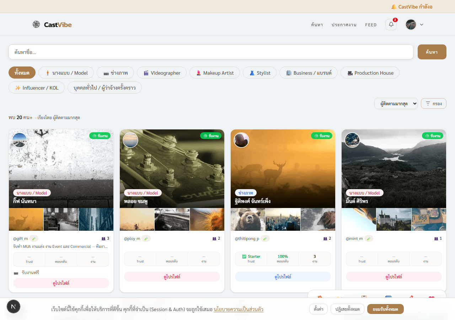Click the followers icon on @gift_m's card

click(x=103, y=239)
